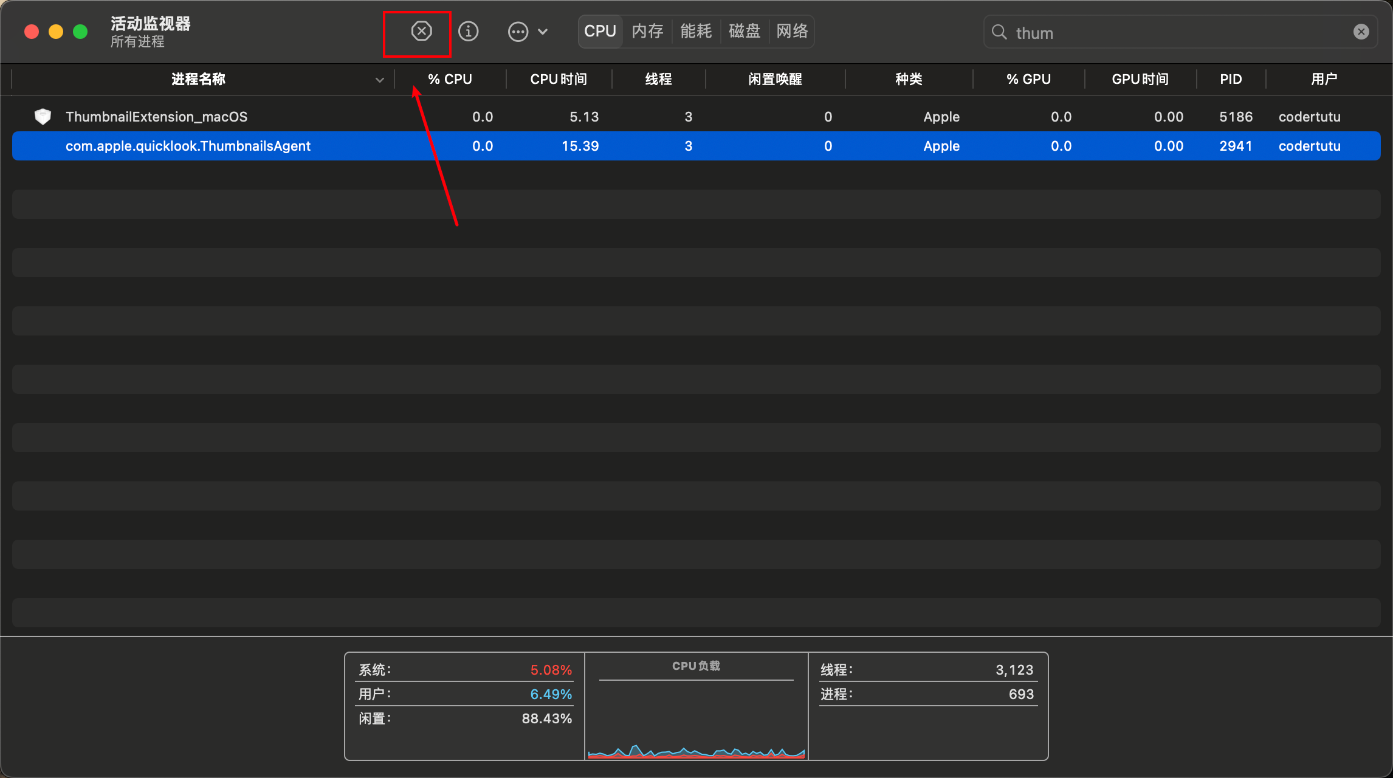Sort by the % CPU column header
1393x778 pixels.
(450, 80)
